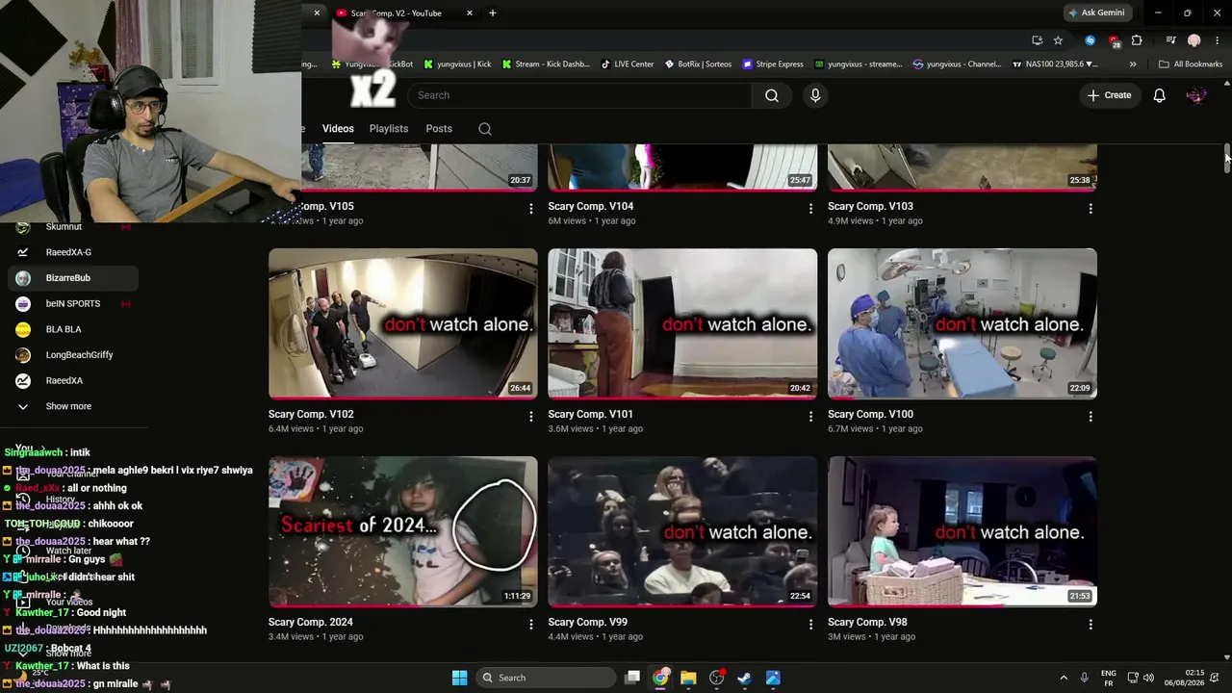Open options menu for Scary Comp. V104
Image resolution: width=1232 pixels, height=693 pixels.
[810, 209]
